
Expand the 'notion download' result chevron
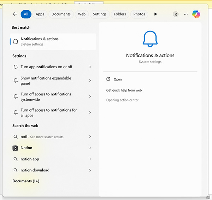(90, 170)
